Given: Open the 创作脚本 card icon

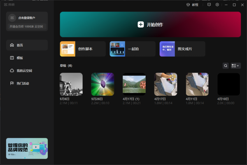Looking at the screenshot, I should point(68,49).
